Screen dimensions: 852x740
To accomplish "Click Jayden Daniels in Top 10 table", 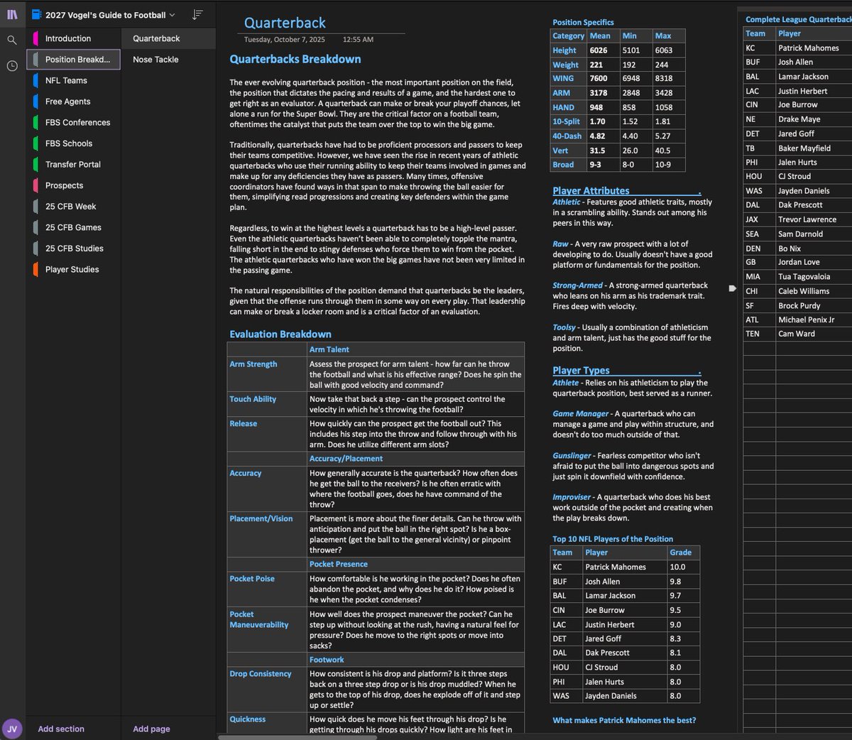I will pyautogui.click(x=611, y=696).
